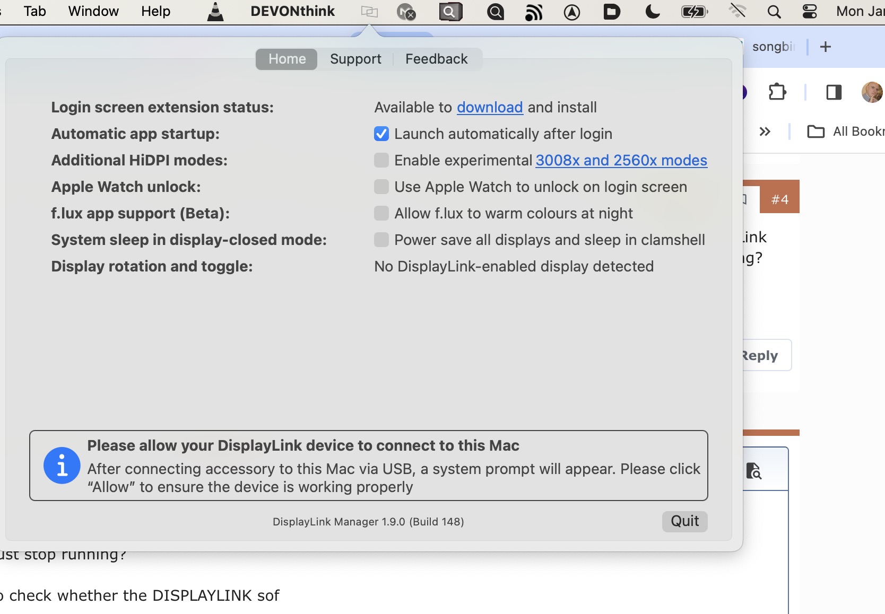Click the RSS feed menu bar icon
The image size is (885, 614).
[534, 12]
